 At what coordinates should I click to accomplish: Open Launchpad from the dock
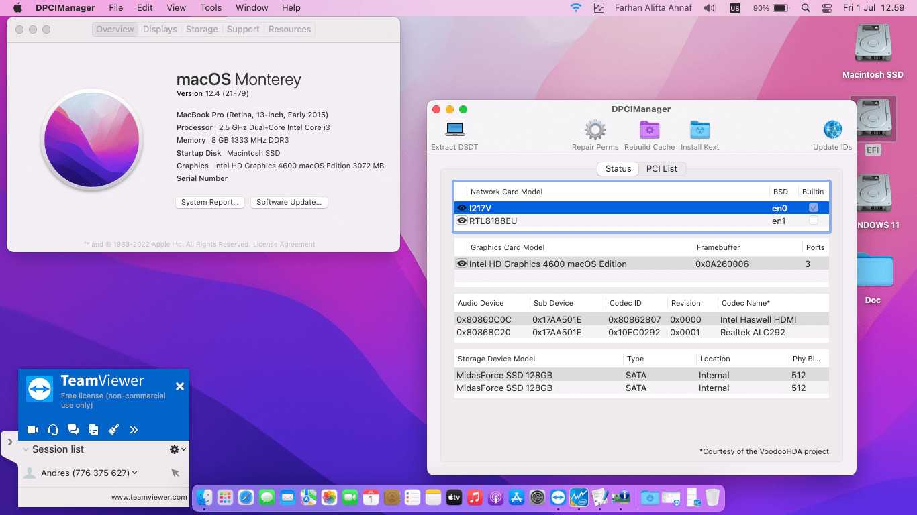coord(225,497)
